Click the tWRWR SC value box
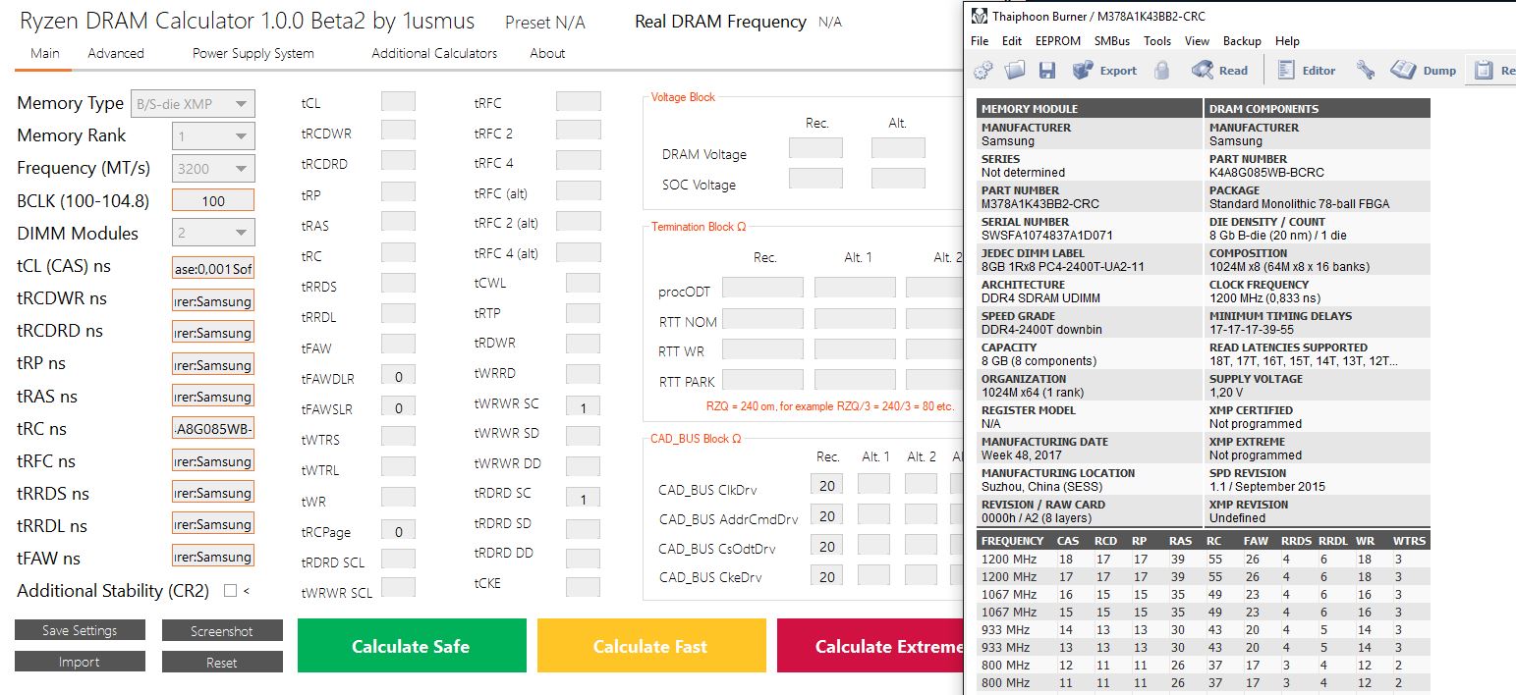The image size is (1516, 695). point(583,407)
